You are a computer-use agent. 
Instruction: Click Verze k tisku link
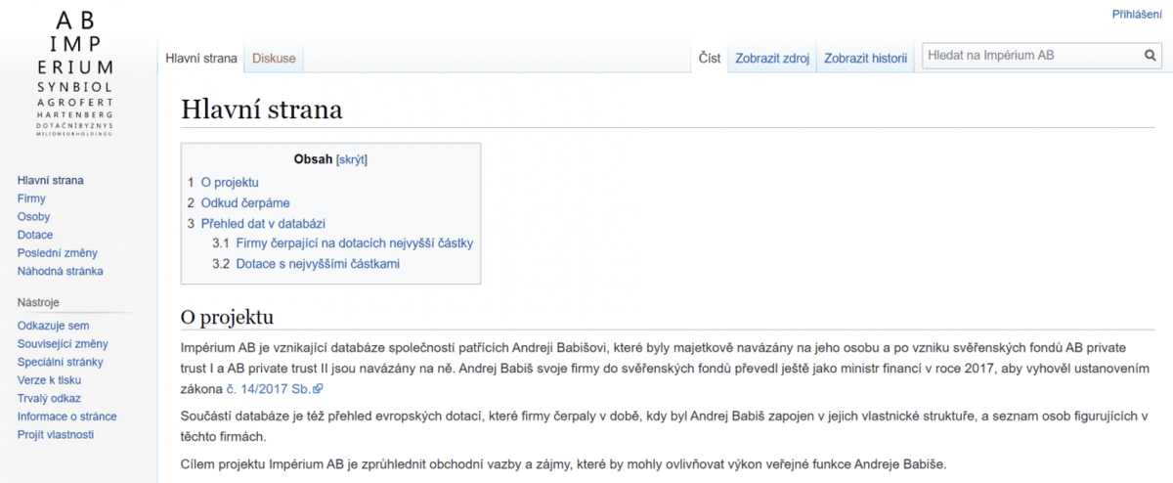coord(49,380)
